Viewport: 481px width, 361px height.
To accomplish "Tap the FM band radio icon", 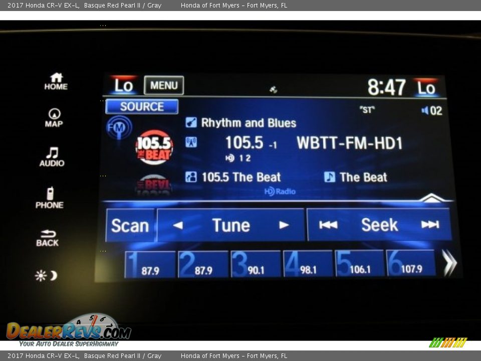I will coord(119,127).
